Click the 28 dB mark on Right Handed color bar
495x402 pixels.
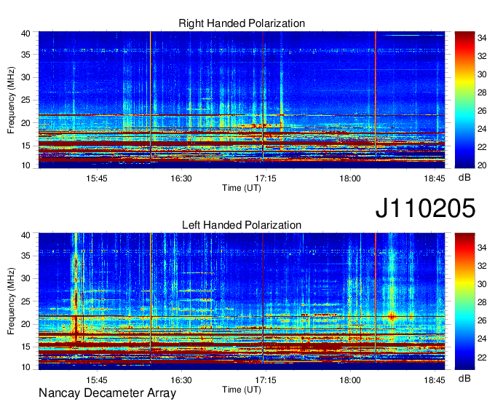point(482,92)
